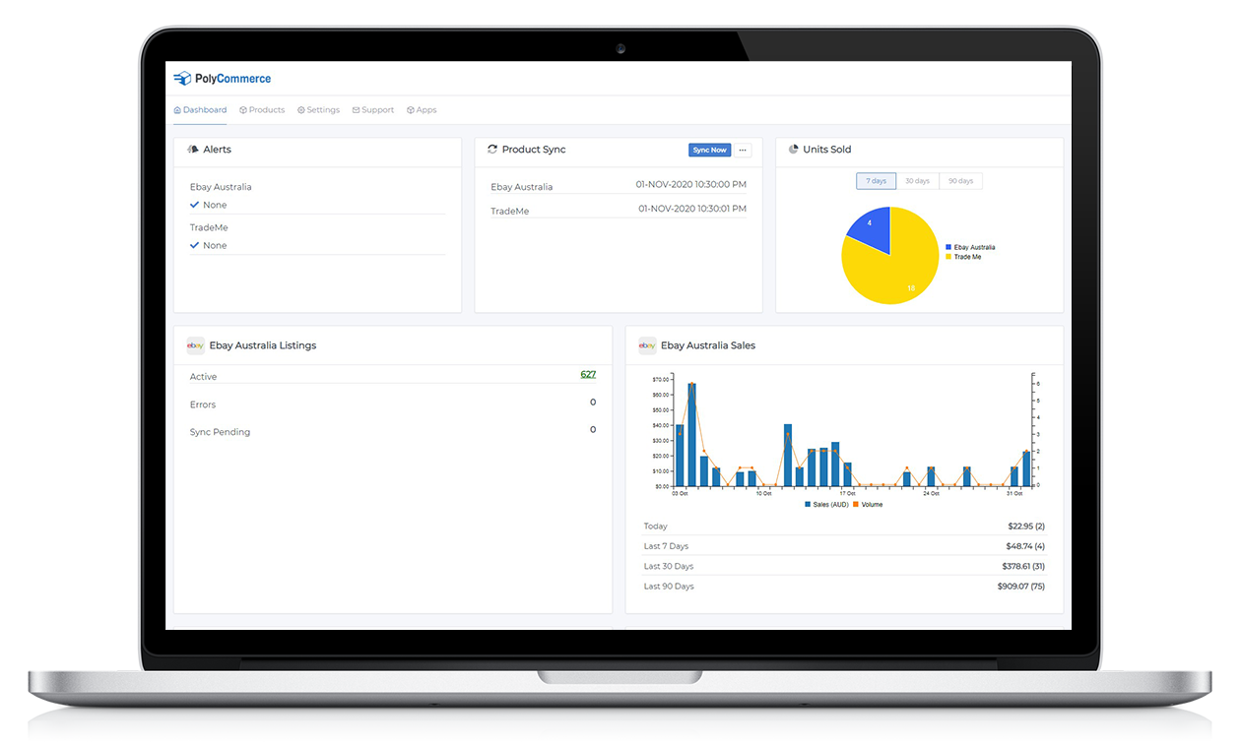Click the checkmark under TradeMe alerts
This screenshot has width=1241, height=744.
click(195, 245)
